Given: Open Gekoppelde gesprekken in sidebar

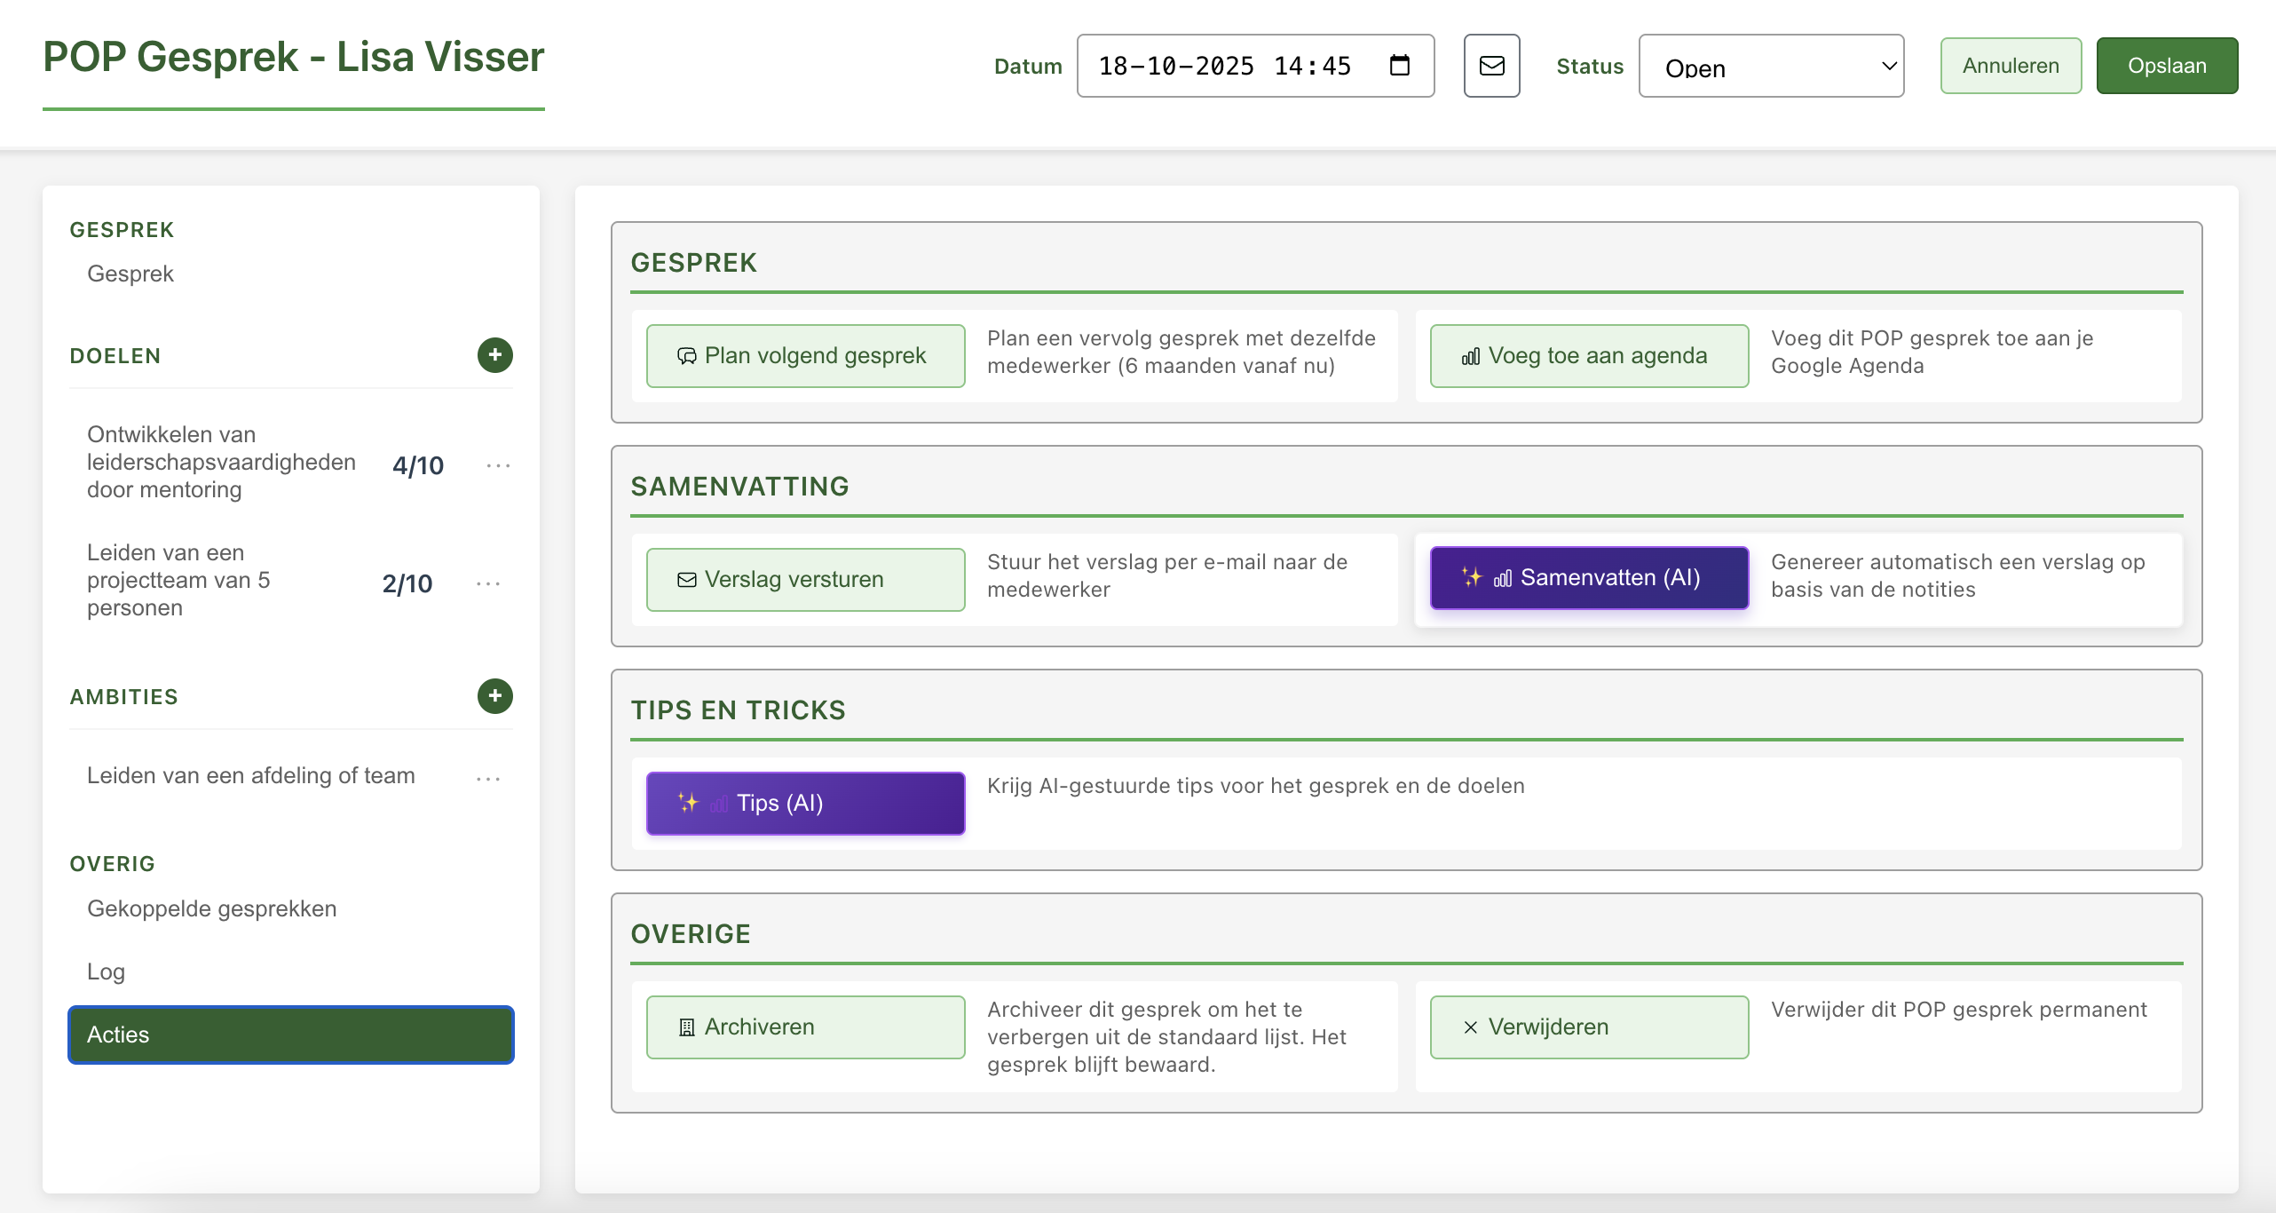Looking at the screenshot, I should point(211,908).
